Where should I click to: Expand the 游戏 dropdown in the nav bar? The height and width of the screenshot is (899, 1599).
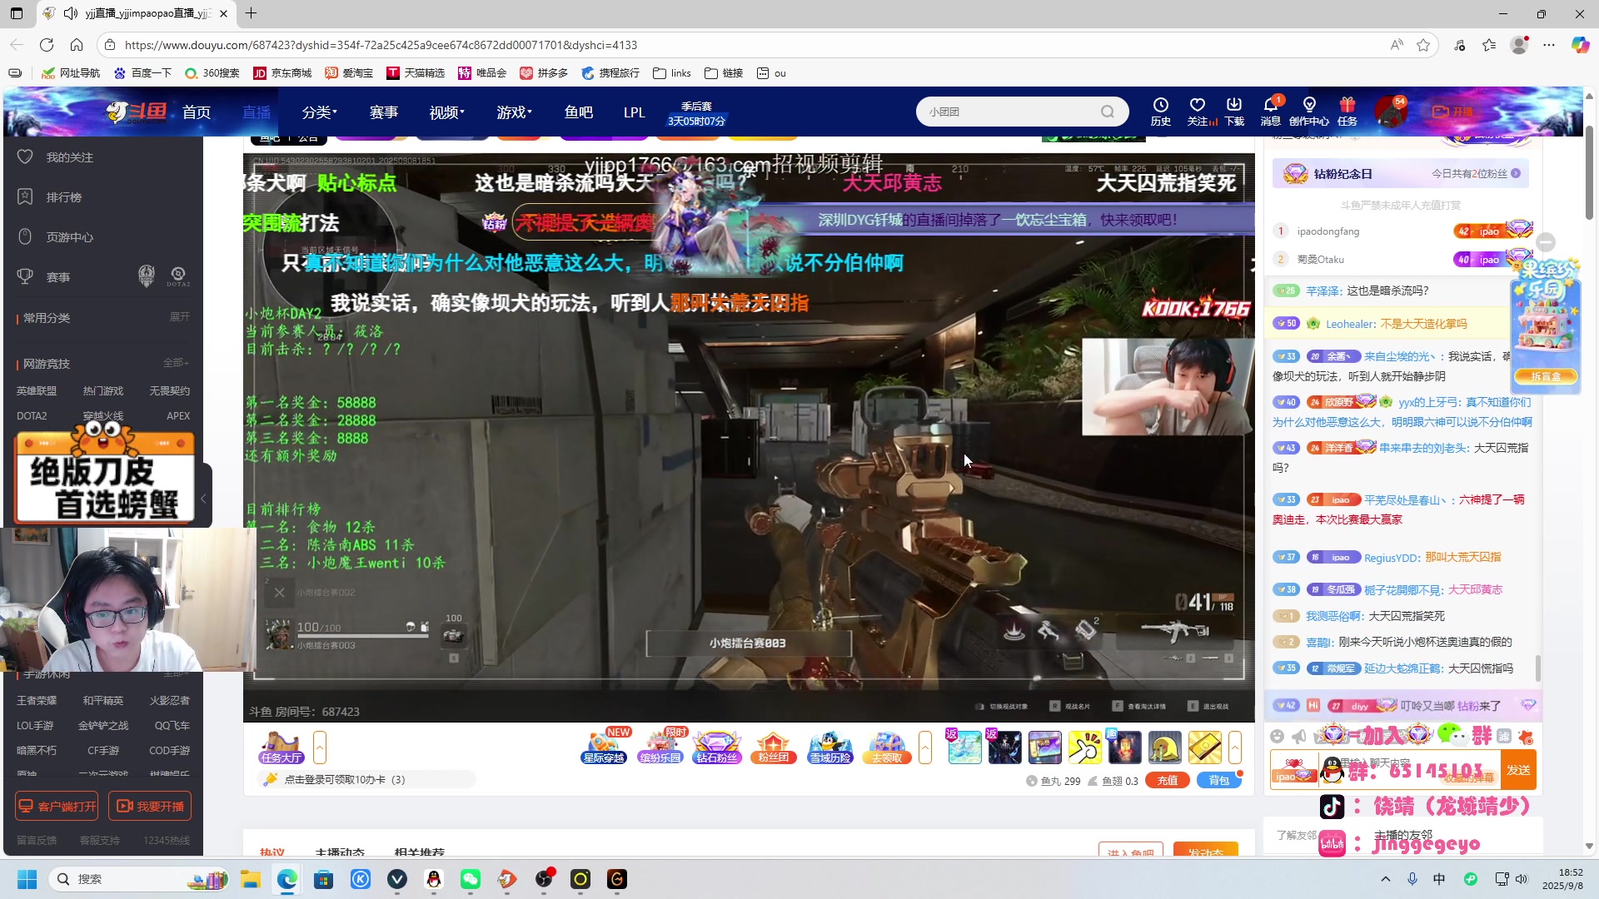click(514, 112)
